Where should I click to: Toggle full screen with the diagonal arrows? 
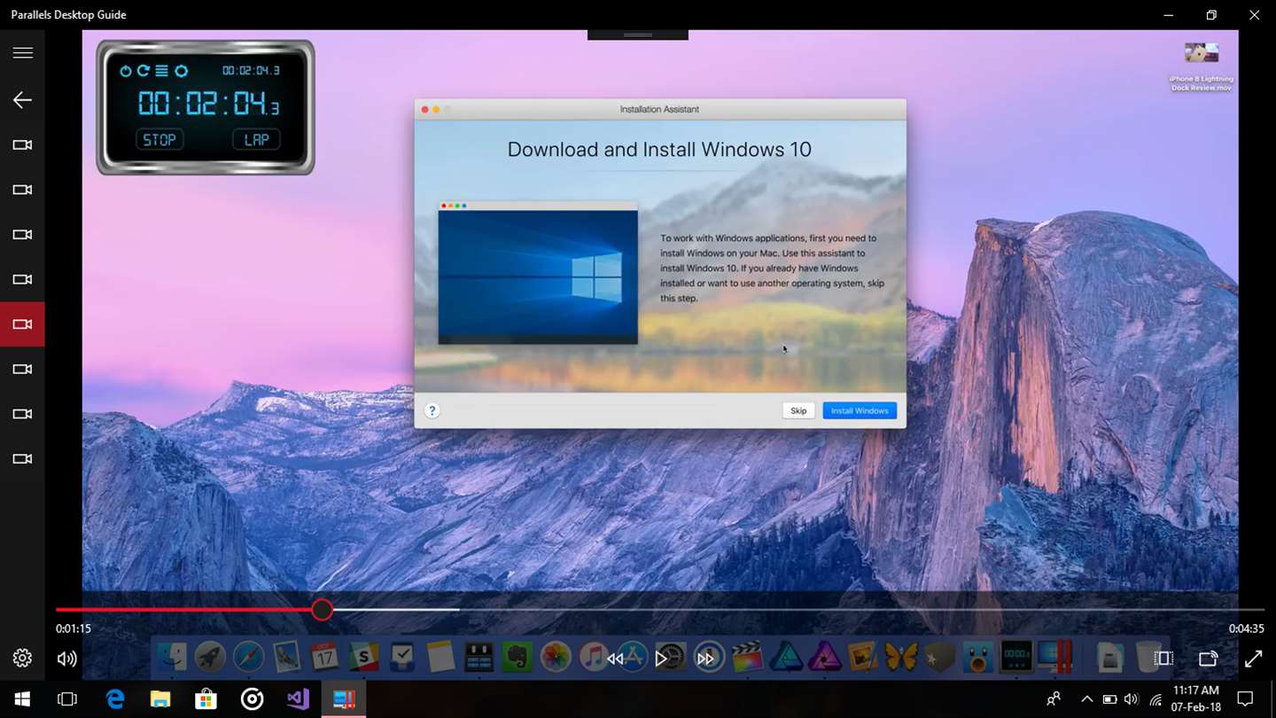pyautogui.click(x=1253, y=659)
